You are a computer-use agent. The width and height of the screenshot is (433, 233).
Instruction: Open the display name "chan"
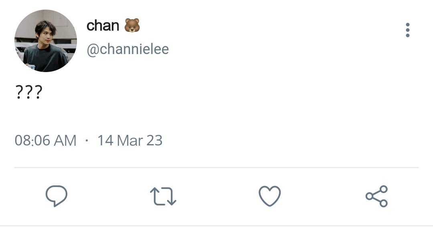pos(103,26)
